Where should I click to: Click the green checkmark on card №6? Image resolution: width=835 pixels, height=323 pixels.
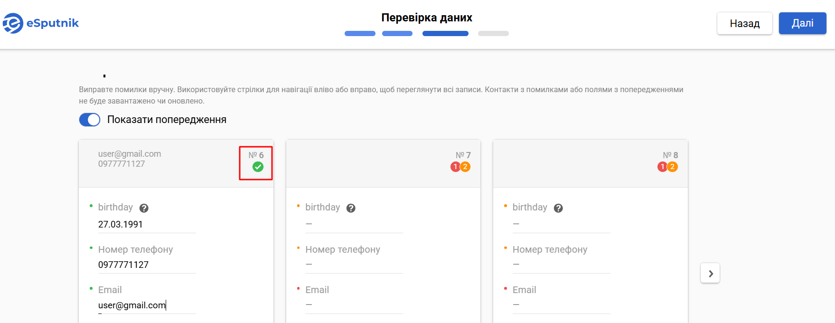258,166
